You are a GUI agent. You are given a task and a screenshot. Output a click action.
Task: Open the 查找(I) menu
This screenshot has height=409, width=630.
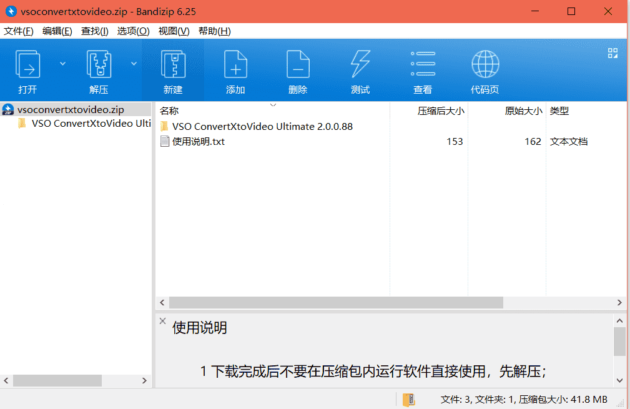(x=94, y=31)
